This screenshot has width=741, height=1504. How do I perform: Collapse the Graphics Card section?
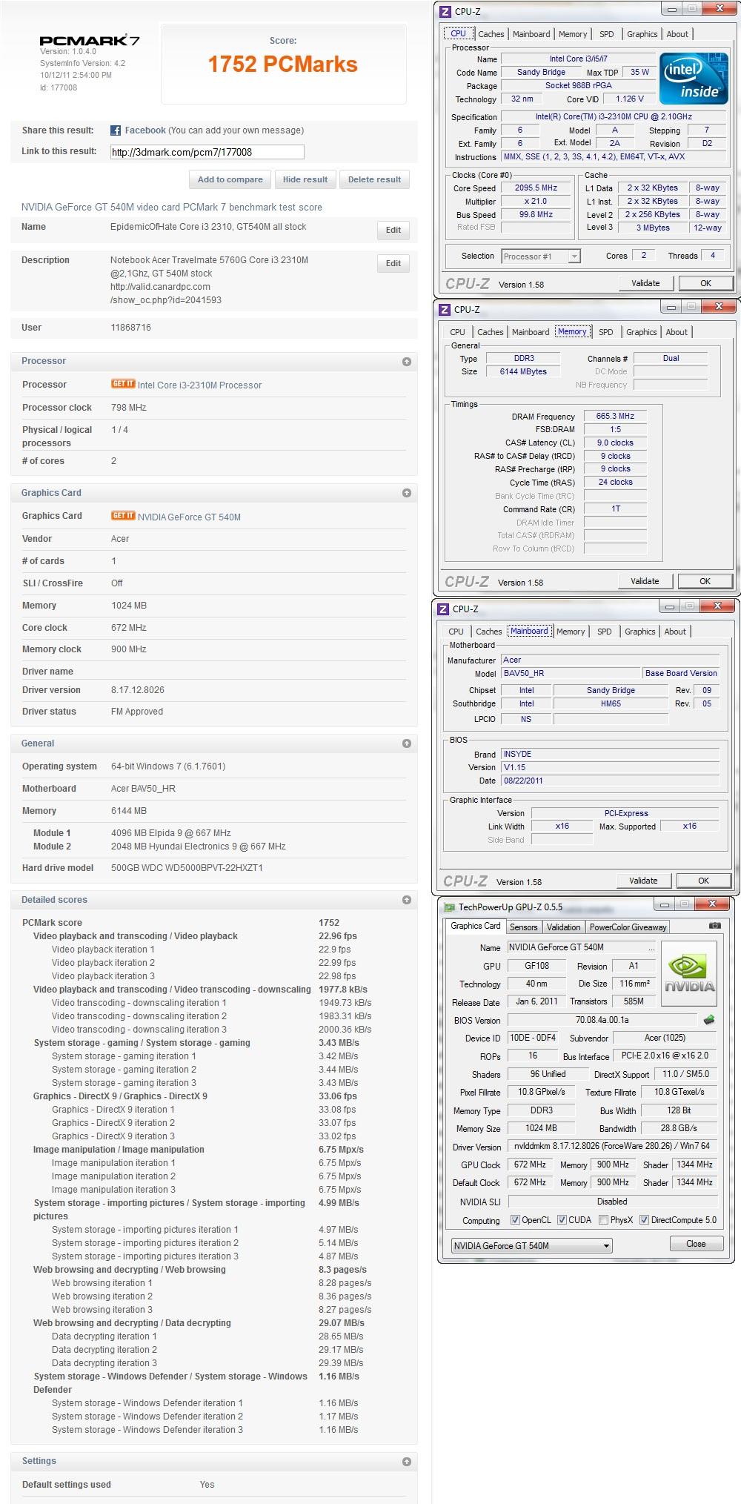coord(407,493)
